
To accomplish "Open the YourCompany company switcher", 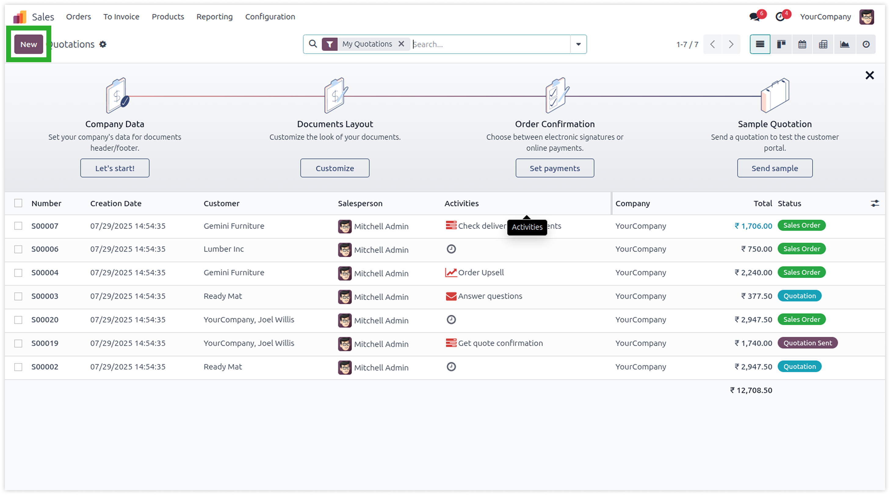I will [825, 16].
